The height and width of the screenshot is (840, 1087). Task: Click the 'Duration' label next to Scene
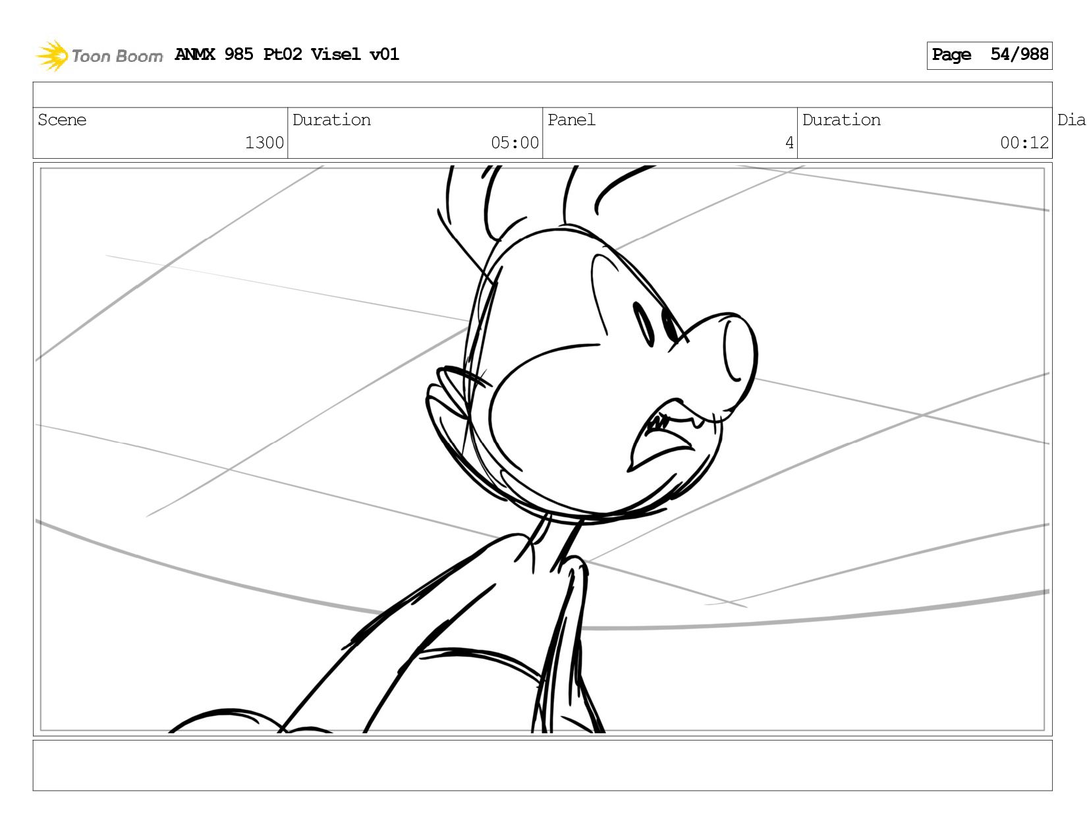tap(331, 120)
